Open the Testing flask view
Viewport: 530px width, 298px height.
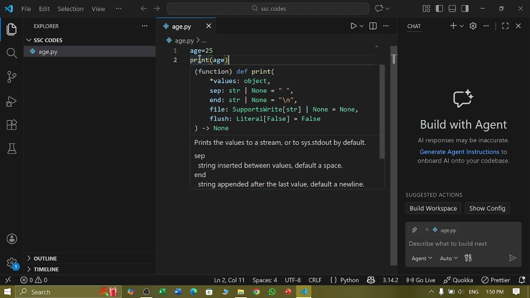click(12, 149)
